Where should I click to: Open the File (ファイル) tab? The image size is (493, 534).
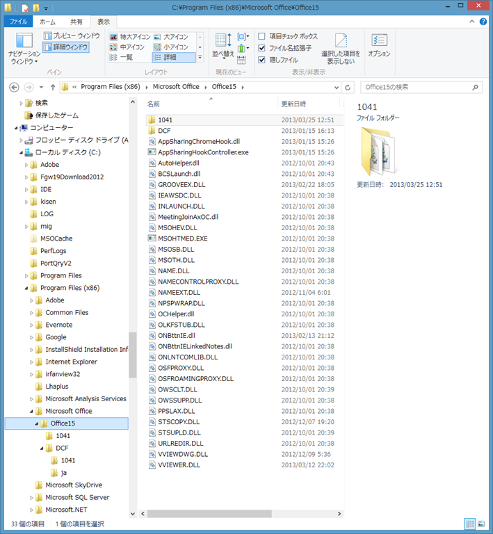point(18,22)
